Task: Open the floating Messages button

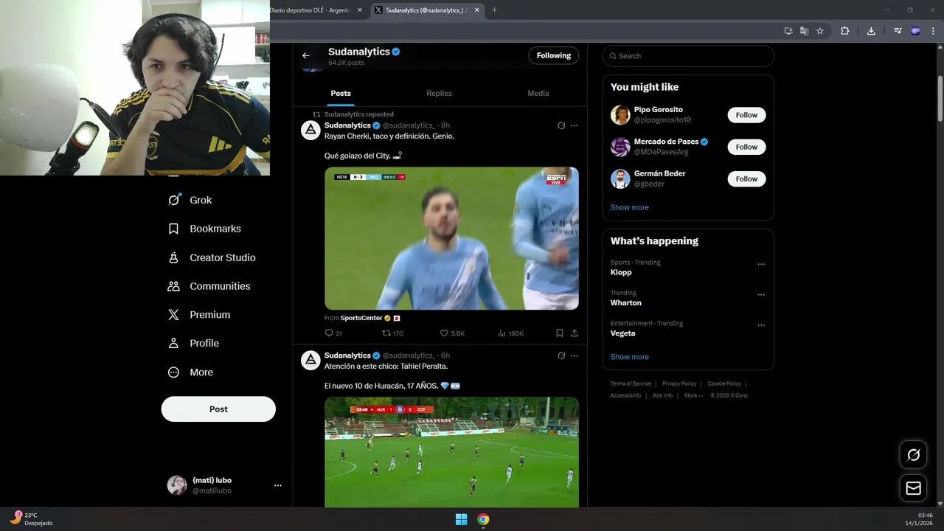Action: click(x=913, y=488)
